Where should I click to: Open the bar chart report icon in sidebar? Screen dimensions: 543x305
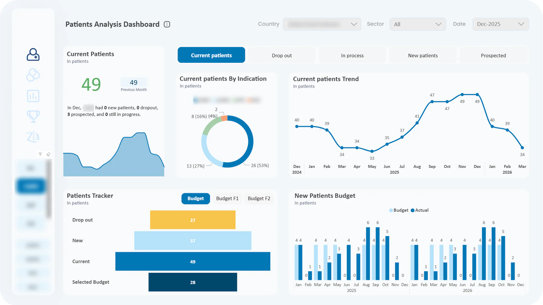[x=33, y=96]
